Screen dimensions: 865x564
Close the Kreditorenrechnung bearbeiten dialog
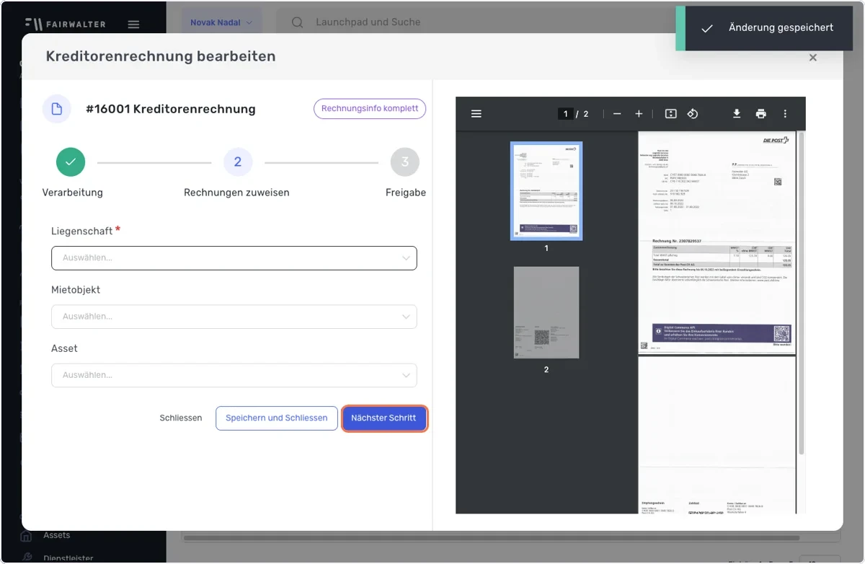[x=813, y=58]
